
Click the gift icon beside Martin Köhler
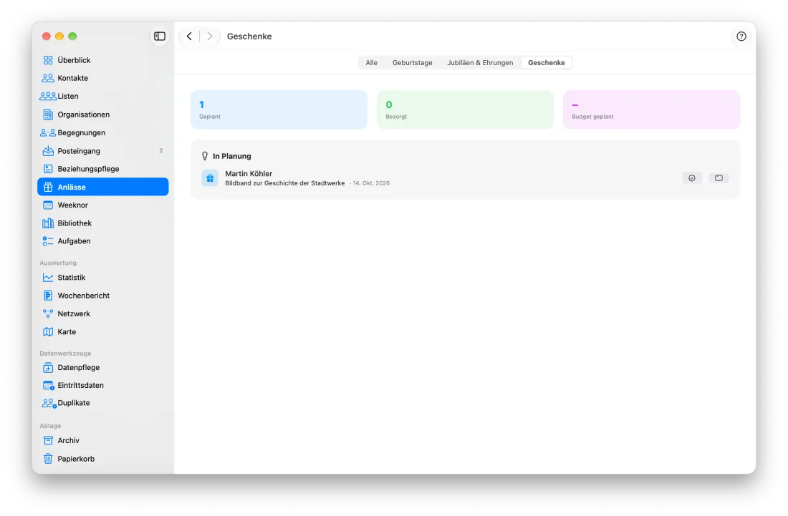click(x=210, y=178)
